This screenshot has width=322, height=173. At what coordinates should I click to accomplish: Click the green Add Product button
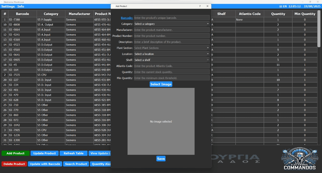point(15,153)
